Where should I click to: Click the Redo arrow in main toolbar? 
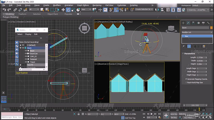pos(9,10)
